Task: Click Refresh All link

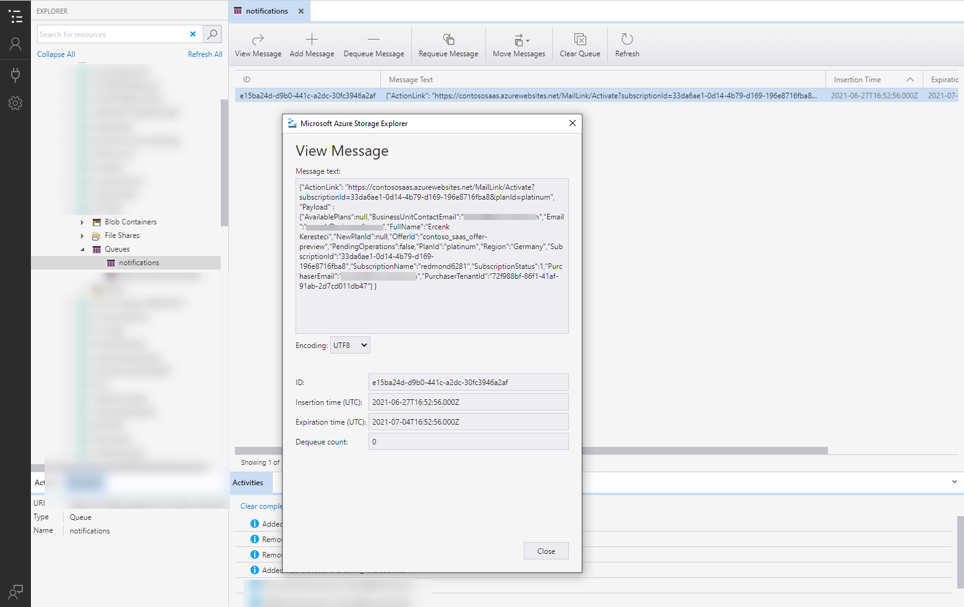Action: point(205,54)
